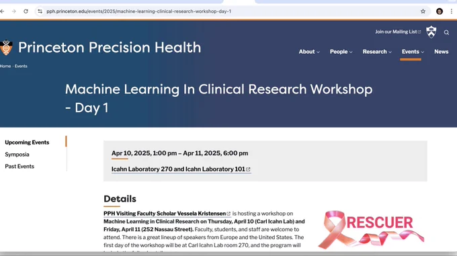The width and height of the screenshot is (457, 256).
Task: Expand the Events menu
Action: point(413,52)
